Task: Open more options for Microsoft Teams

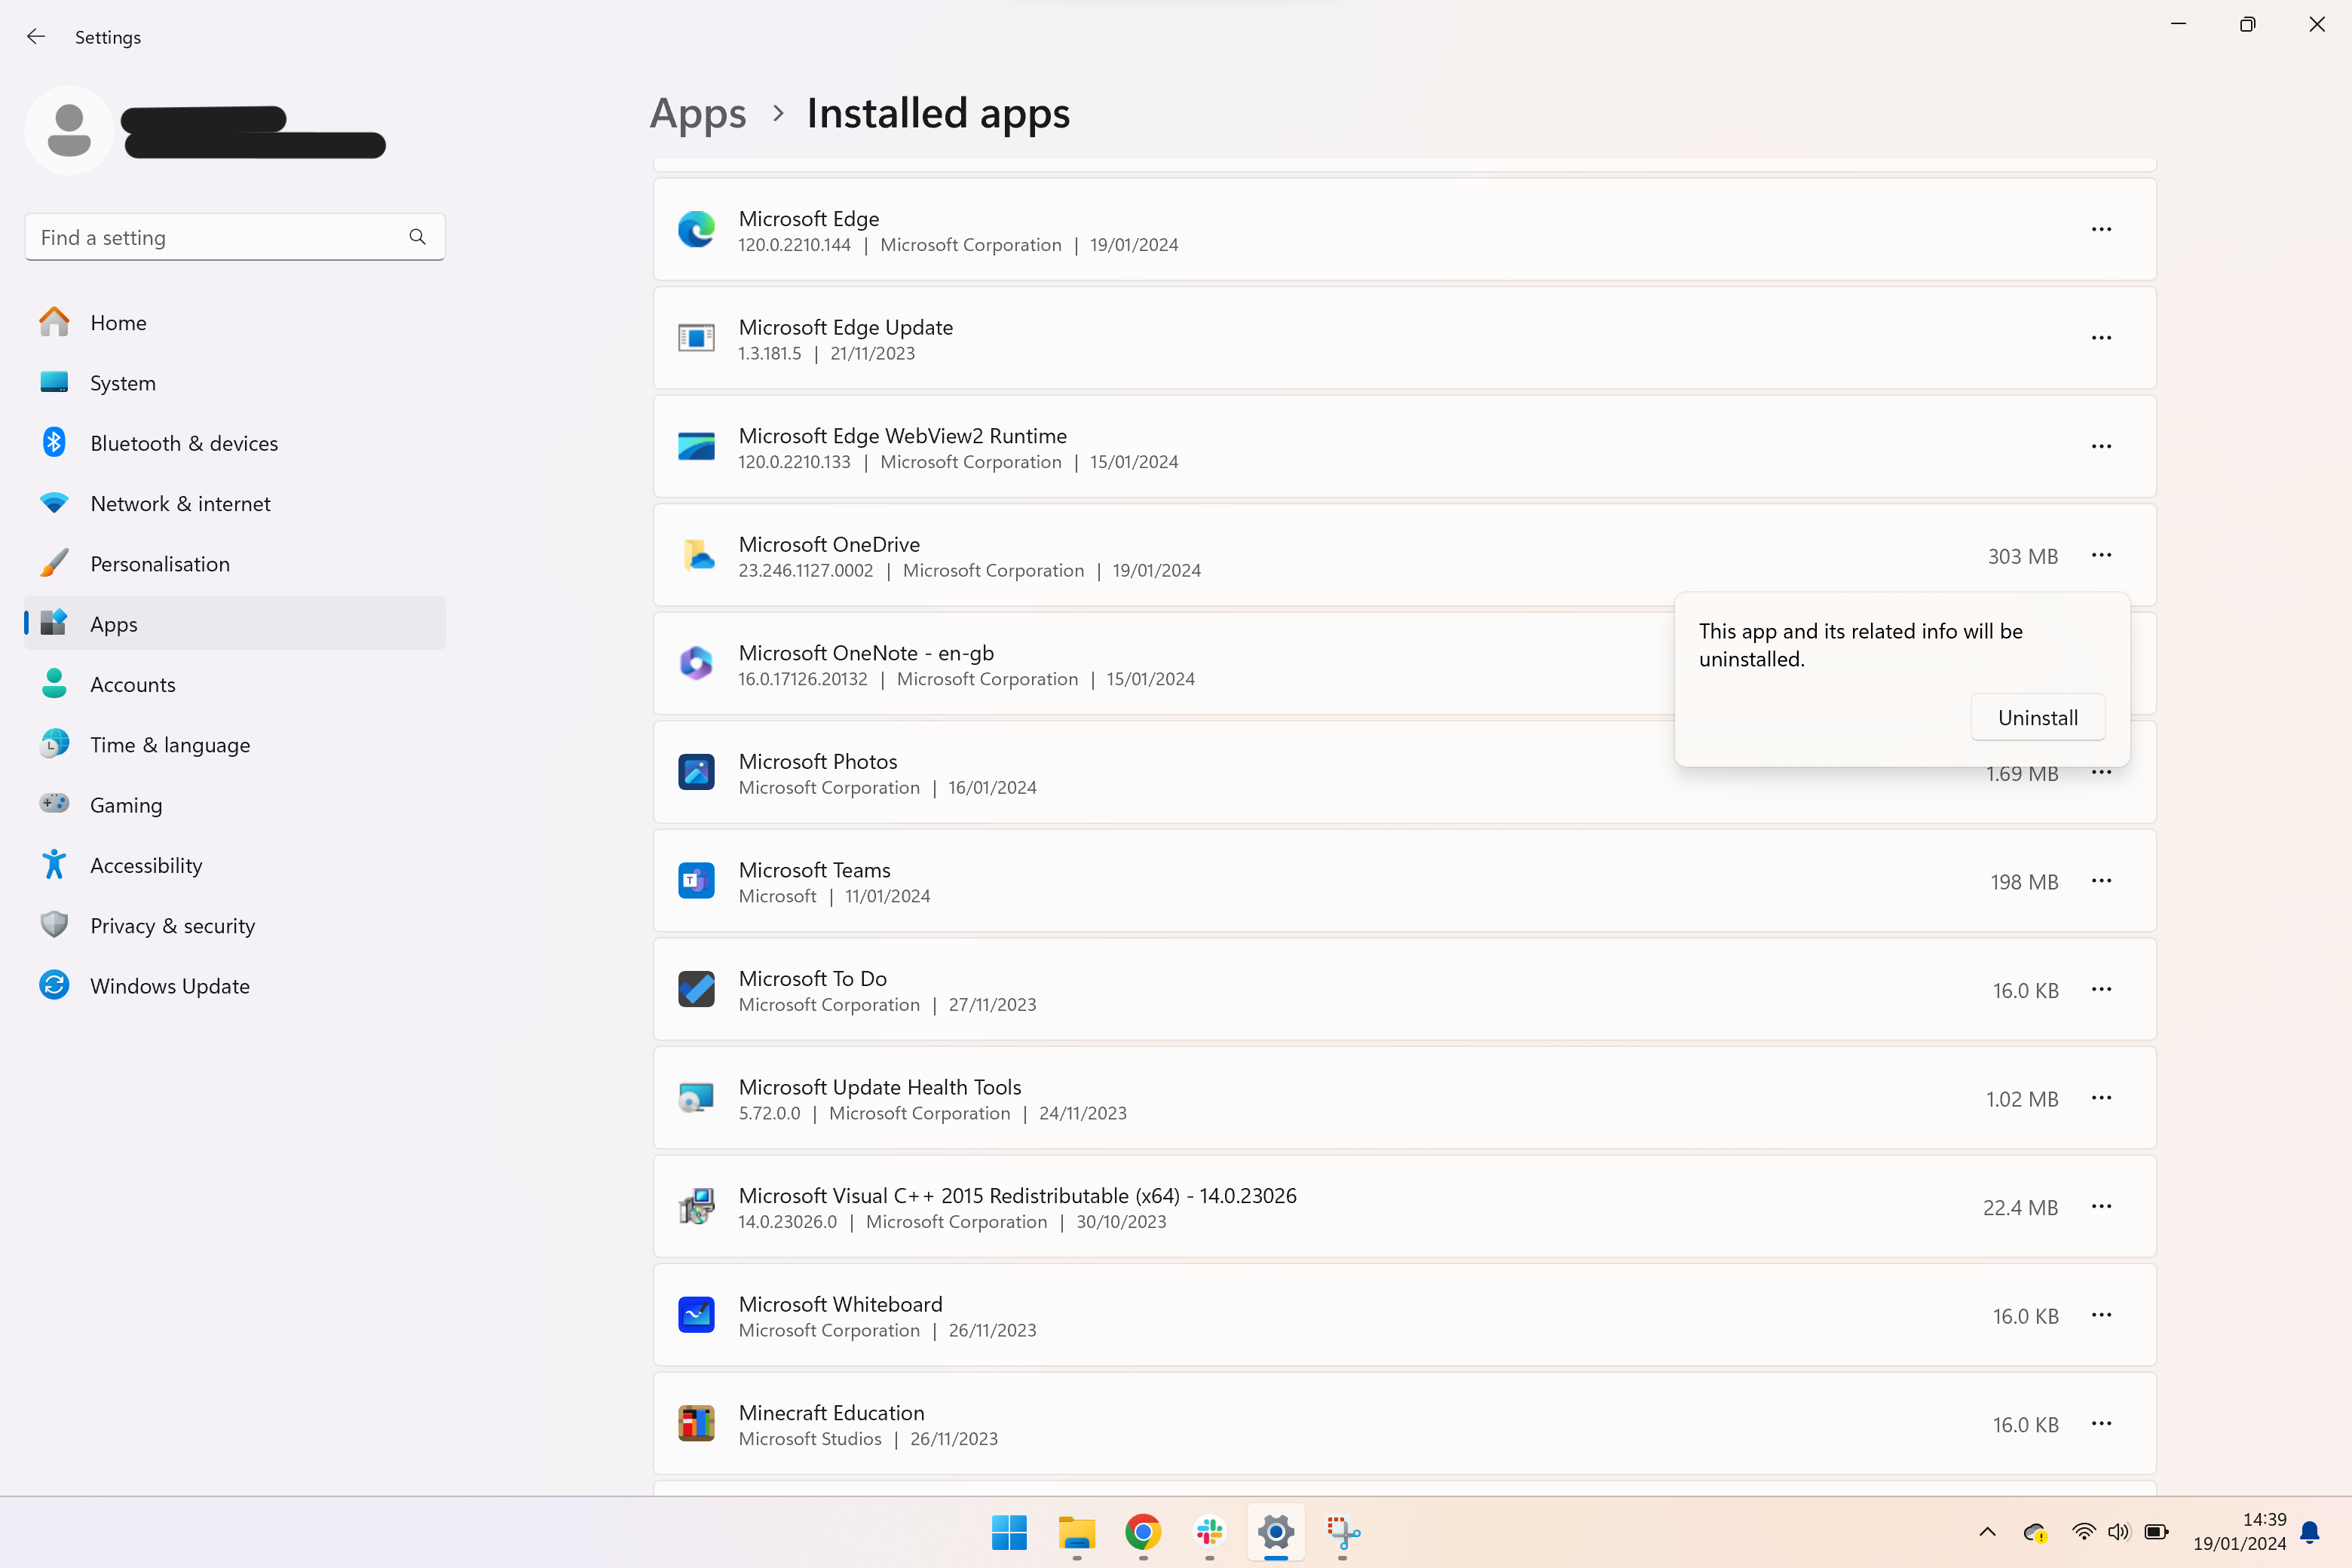Action: click(2101, 881)
